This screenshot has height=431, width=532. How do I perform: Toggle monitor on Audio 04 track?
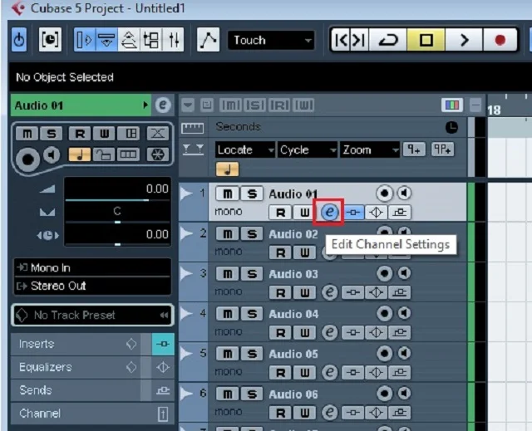(x=404, y=313)
